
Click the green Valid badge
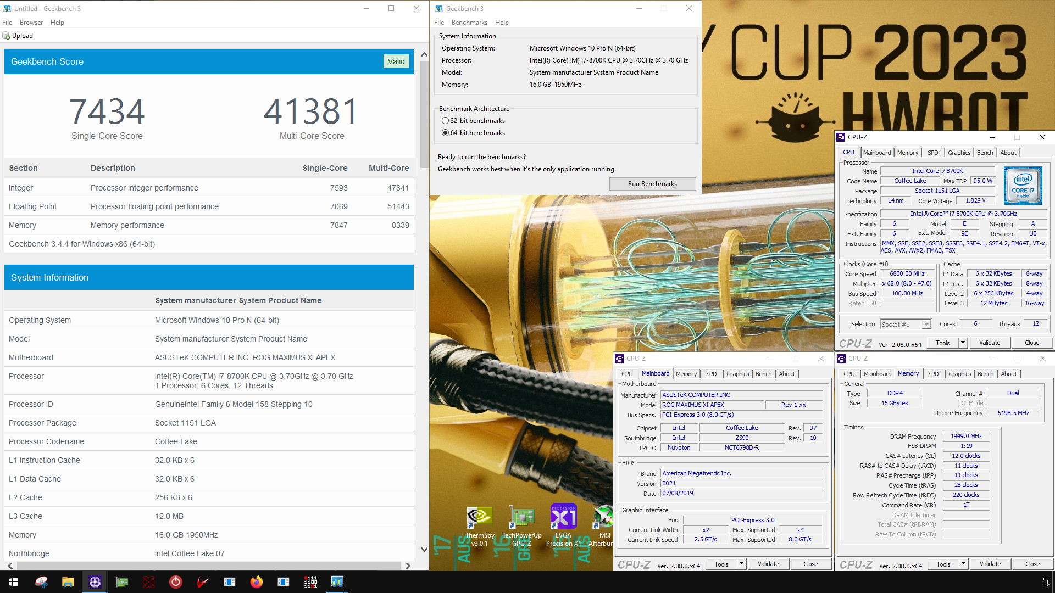click(x=396, y=61)
